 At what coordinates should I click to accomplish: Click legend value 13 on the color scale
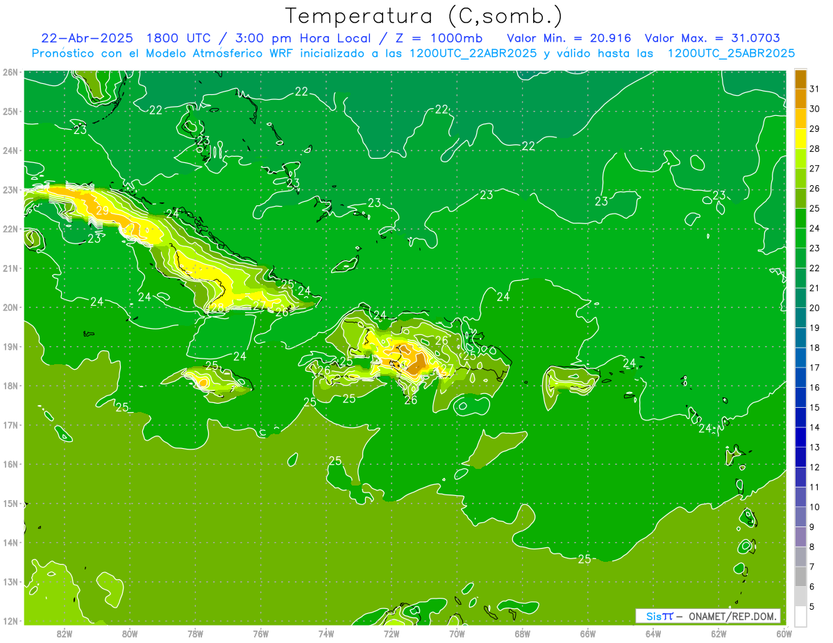coord(814,447)
